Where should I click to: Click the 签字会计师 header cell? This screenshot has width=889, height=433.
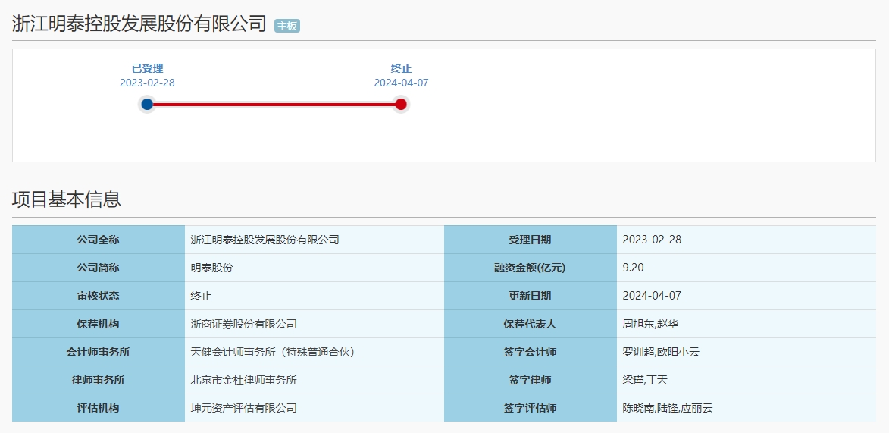click(x=530, y=352)
